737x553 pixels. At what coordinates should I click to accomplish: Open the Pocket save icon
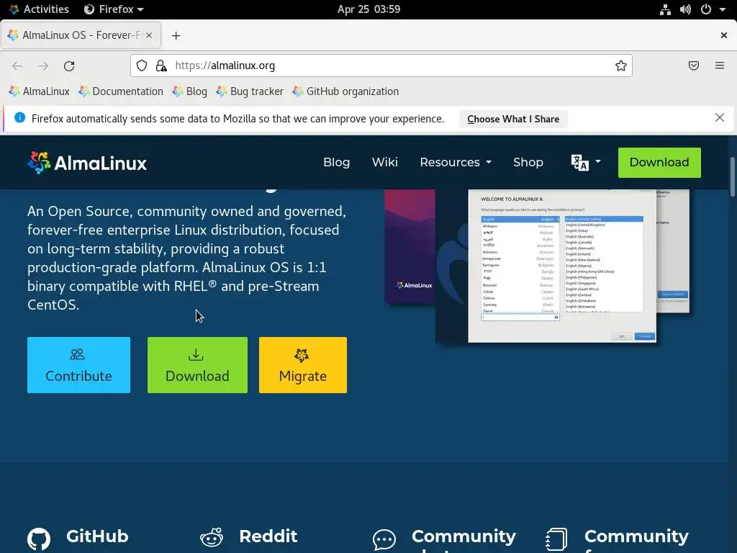point(693,66)
